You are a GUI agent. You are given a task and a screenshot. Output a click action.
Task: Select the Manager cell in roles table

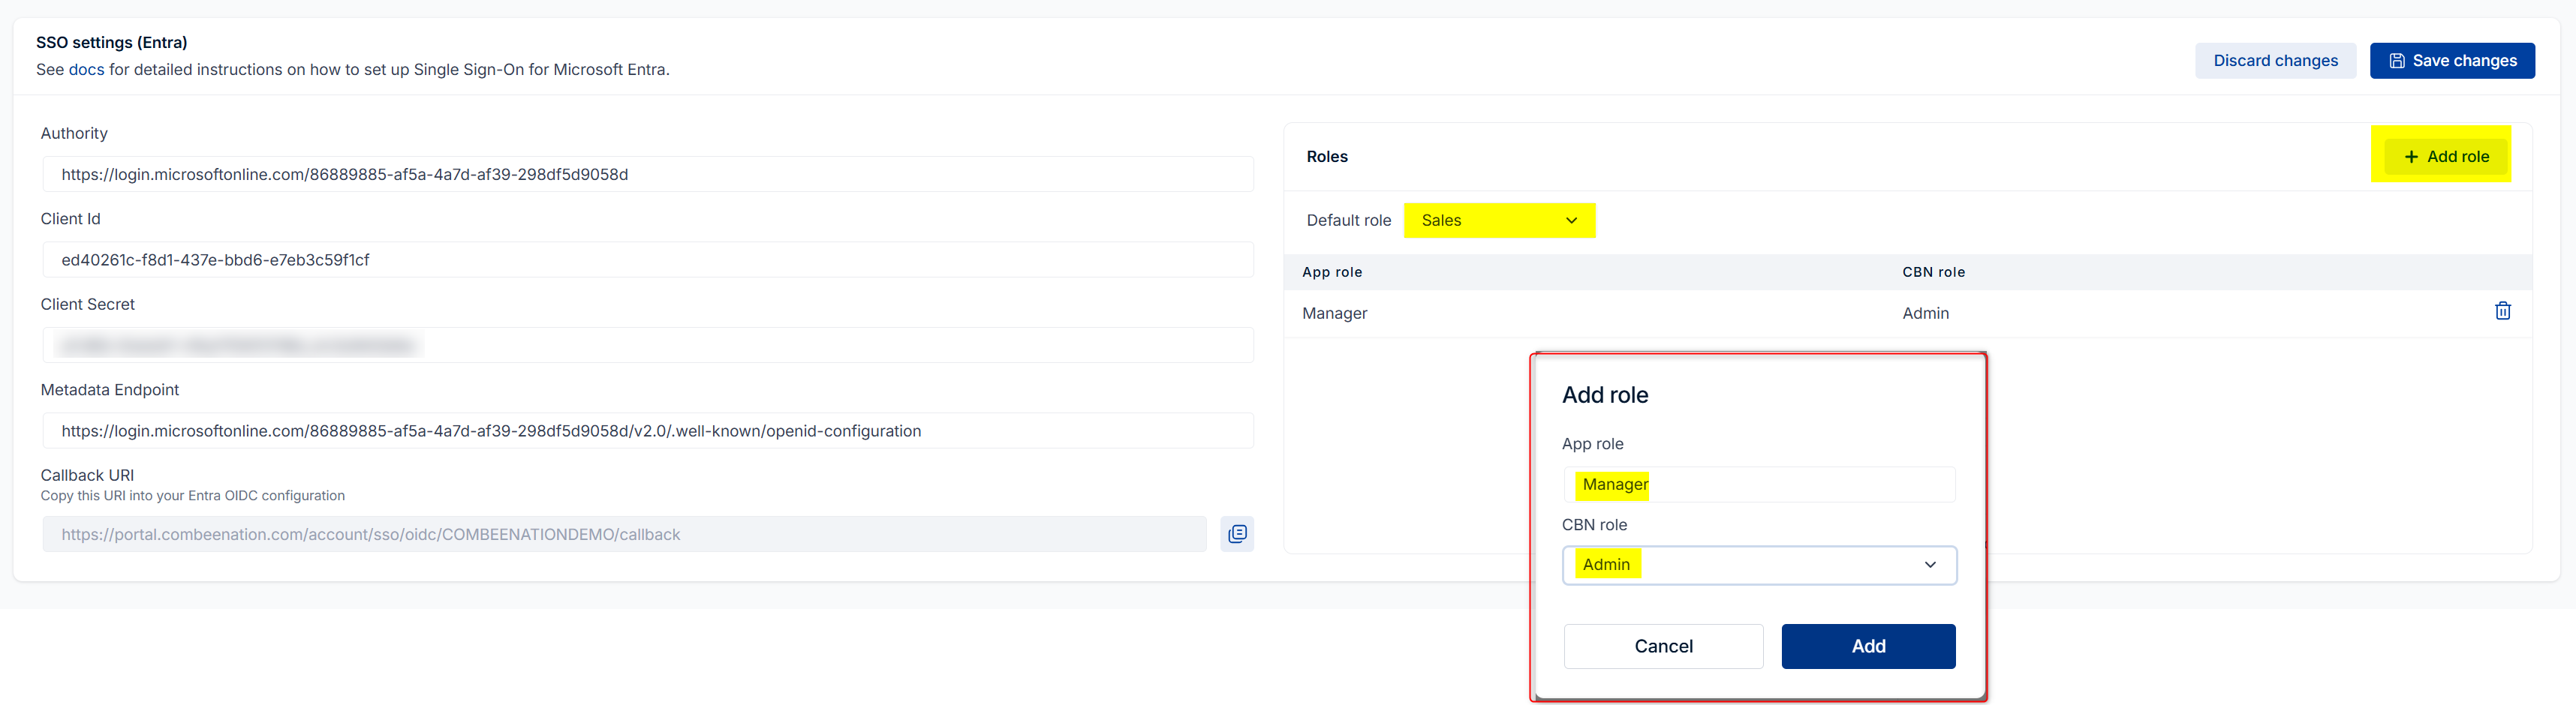(x=1334, y=313)
